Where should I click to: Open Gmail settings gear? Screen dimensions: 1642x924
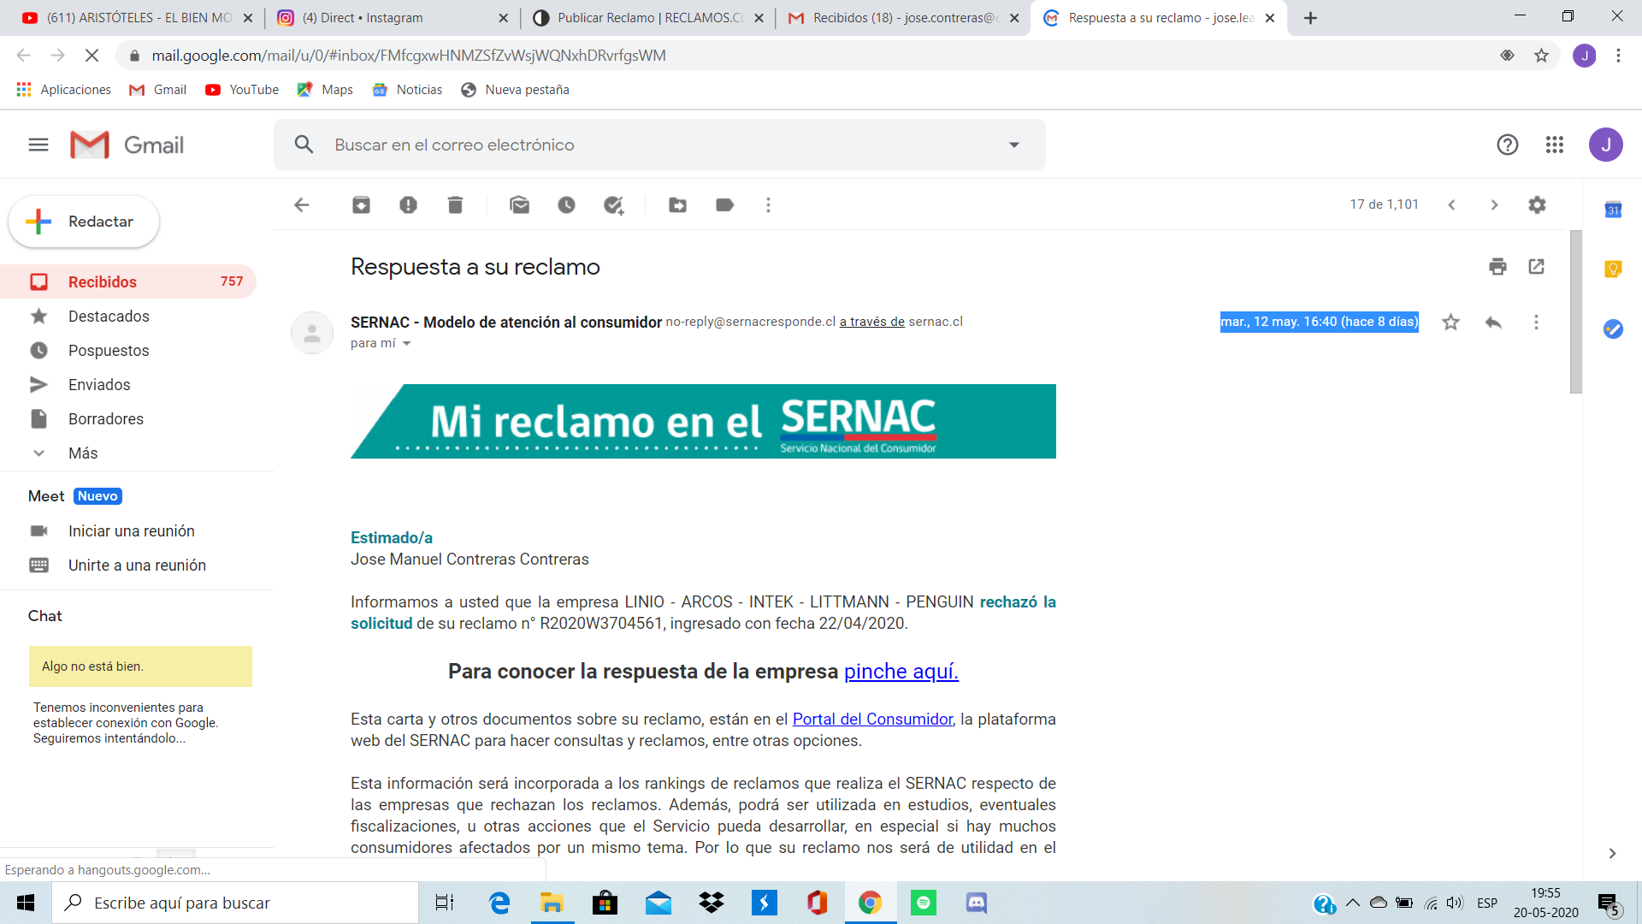(1537, 204)
